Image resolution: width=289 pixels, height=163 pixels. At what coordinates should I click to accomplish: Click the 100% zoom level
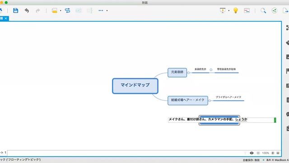(x=266, y=153)
